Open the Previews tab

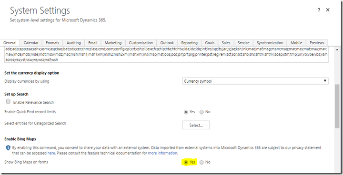(x=317, y=43)
